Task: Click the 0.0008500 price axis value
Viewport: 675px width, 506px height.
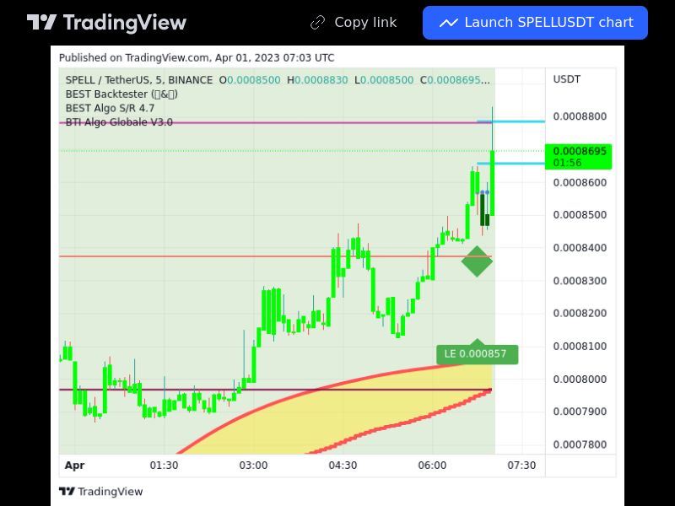Action: 580,215
